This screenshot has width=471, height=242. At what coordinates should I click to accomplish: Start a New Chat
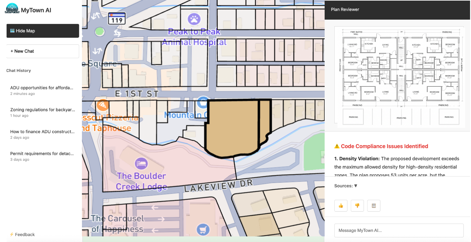[x=43, y=51]
